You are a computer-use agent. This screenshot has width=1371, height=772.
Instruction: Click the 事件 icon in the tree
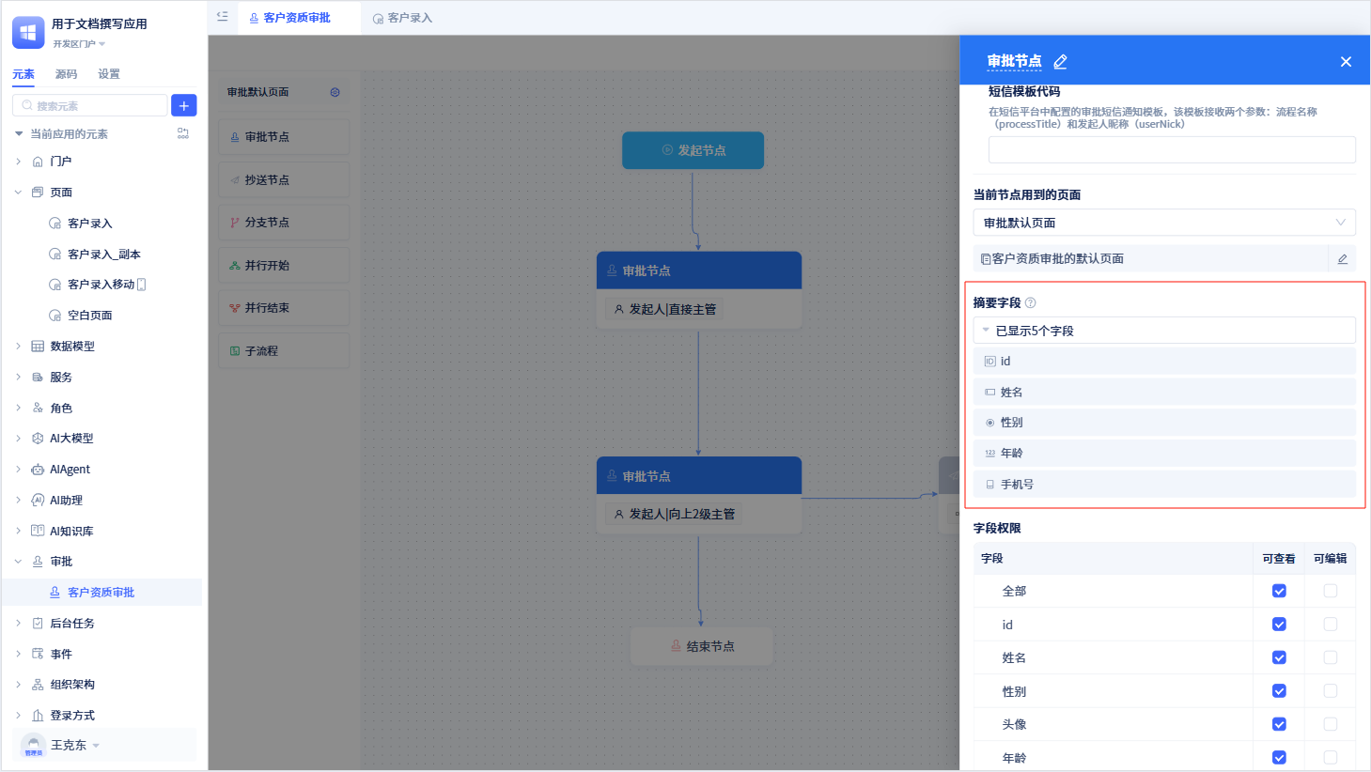[x=38, y=654]
